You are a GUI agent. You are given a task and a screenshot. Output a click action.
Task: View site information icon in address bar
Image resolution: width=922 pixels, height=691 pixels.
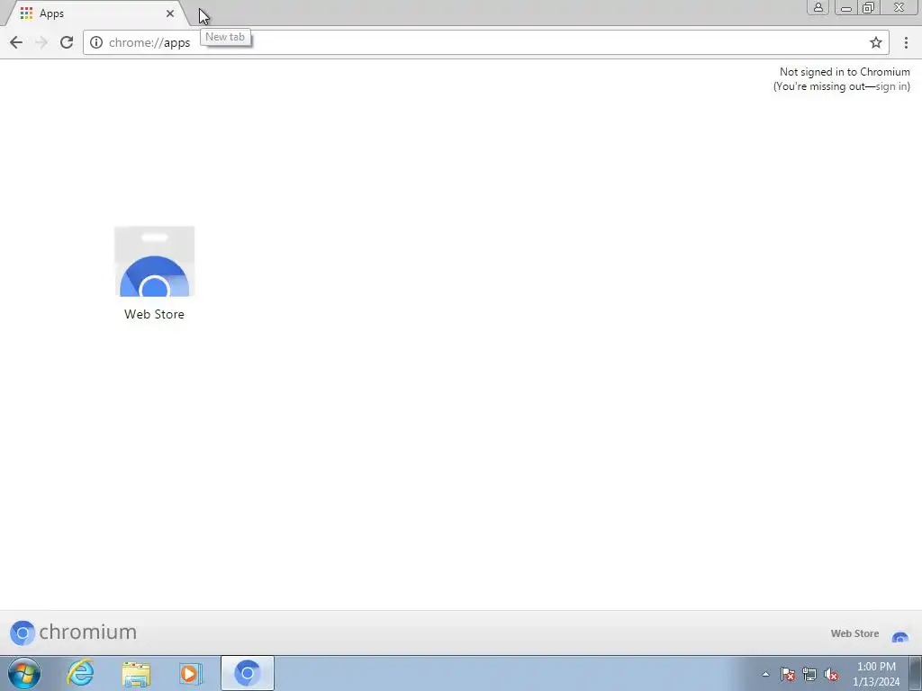pos(96,42)
